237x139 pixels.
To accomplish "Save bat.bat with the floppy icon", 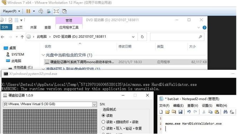I will coord(180,112).
